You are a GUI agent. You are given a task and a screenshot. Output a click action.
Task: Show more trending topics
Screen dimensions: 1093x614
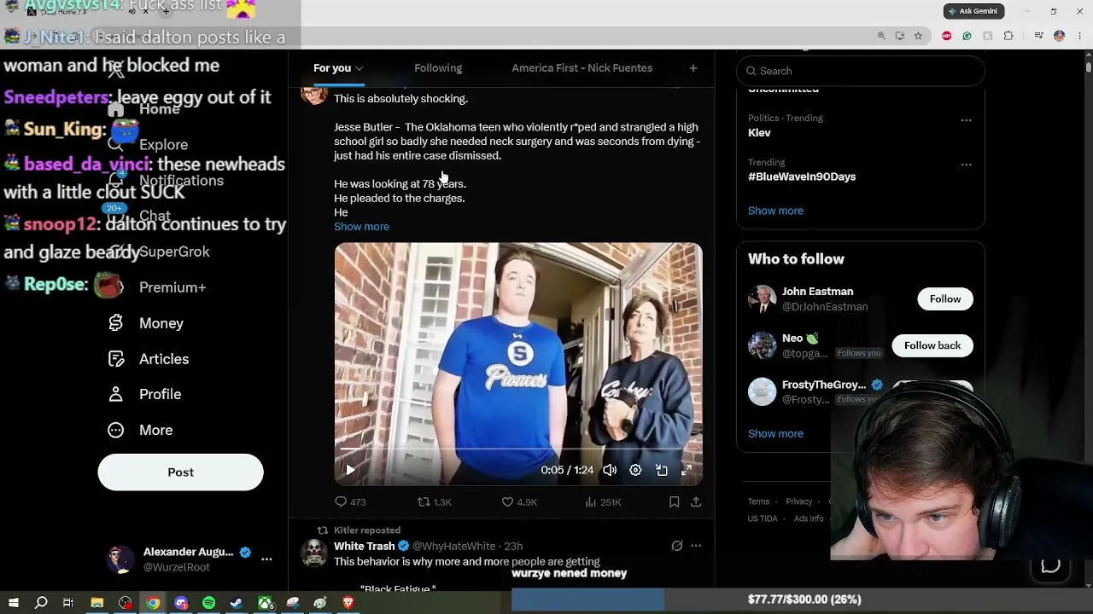coord(775,211)
